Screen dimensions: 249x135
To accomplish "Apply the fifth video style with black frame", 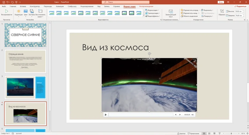I will click(81, 13).
